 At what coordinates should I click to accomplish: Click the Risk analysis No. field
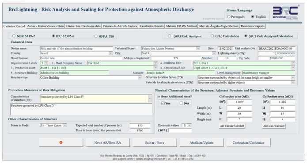(273, 48)
